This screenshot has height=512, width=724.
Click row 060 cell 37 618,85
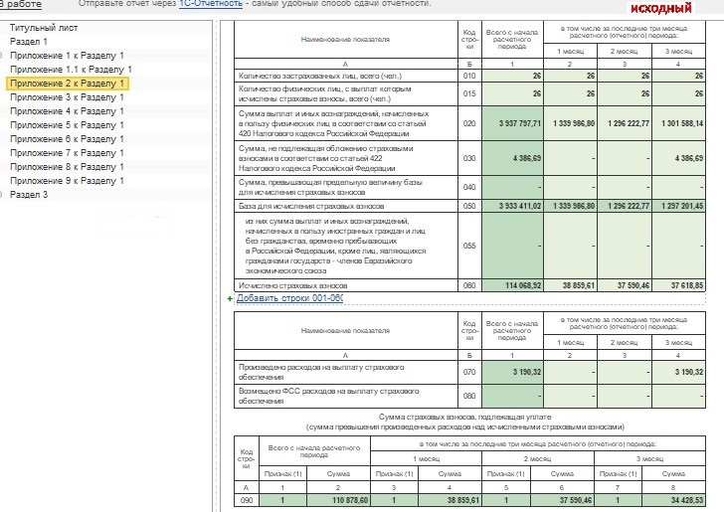(678, 285)
